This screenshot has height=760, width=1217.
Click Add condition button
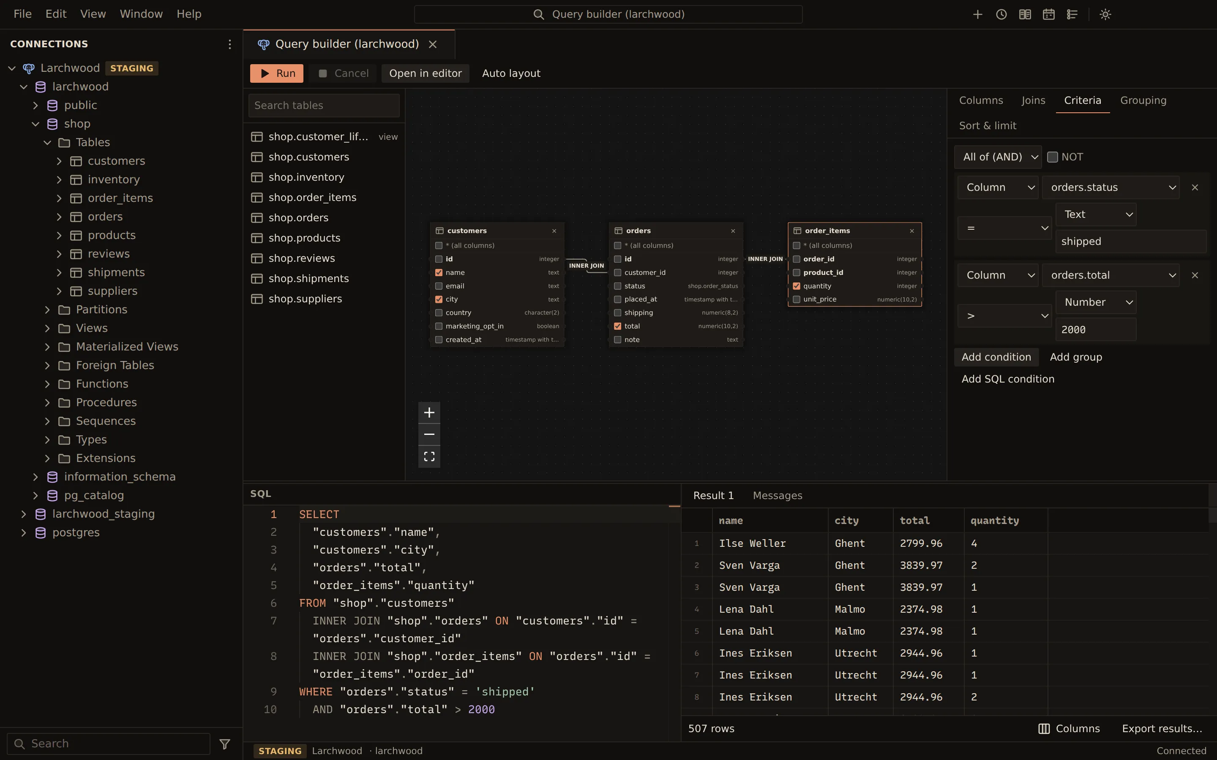pyautogui.click(x=996, y=357)
